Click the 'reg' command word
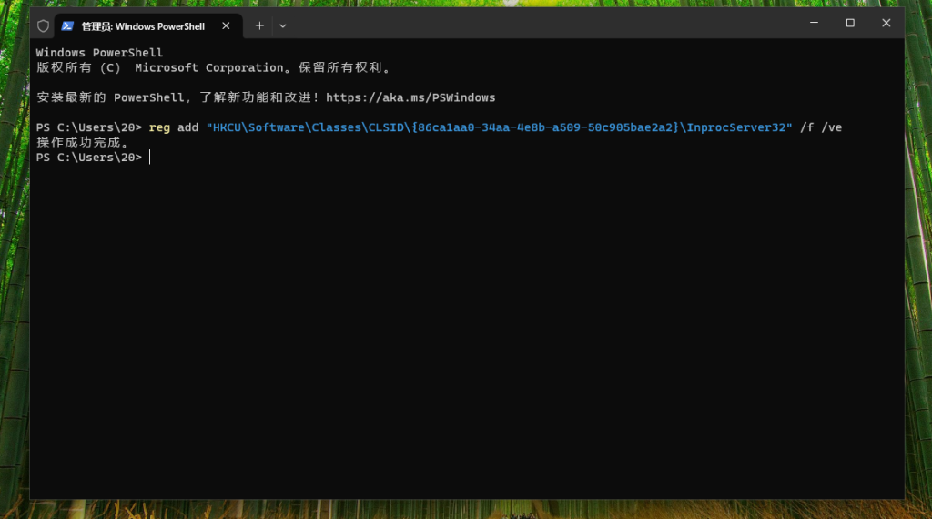 coord(159,127)
